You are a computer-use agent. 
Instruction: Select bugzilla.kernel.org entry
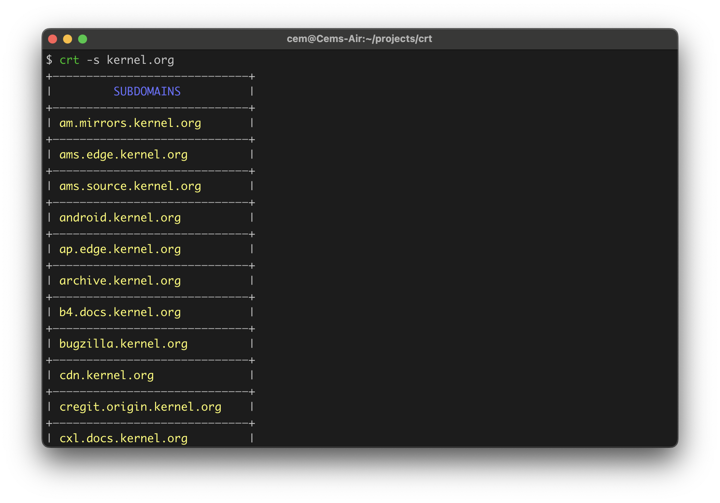click(124, 344)
